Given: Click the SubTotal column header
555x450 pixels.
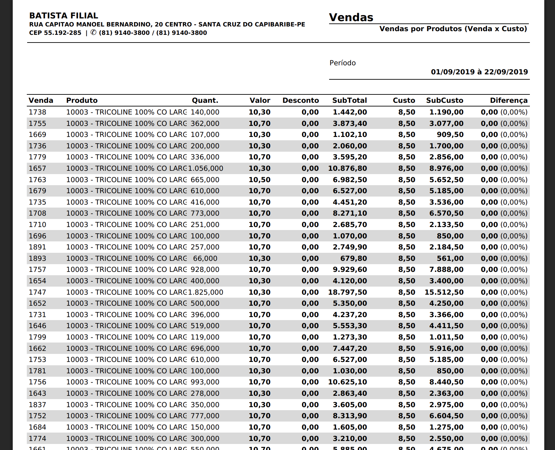Looking at the screenshot, I should 349,100.
